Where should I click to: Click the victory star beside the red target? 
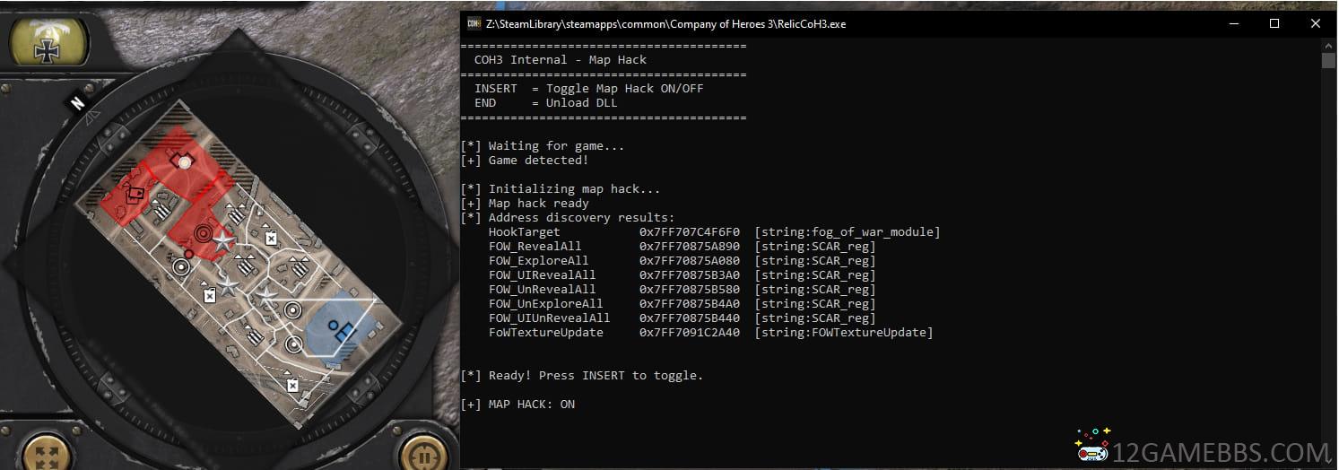pyautogui.click(x=222, y=239)
